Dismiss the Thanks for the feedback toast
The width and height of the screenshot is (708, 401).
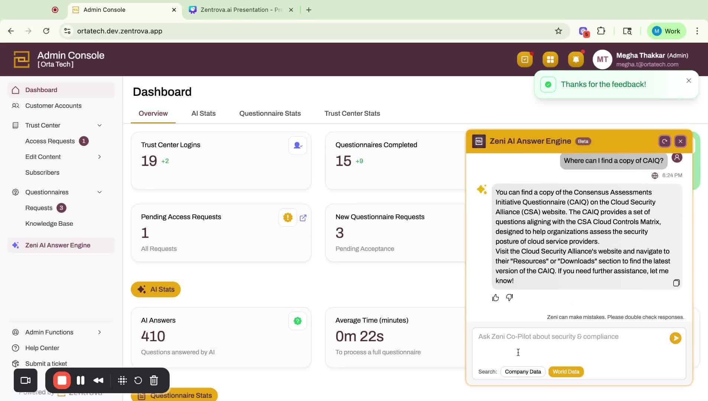coord(689,81)
